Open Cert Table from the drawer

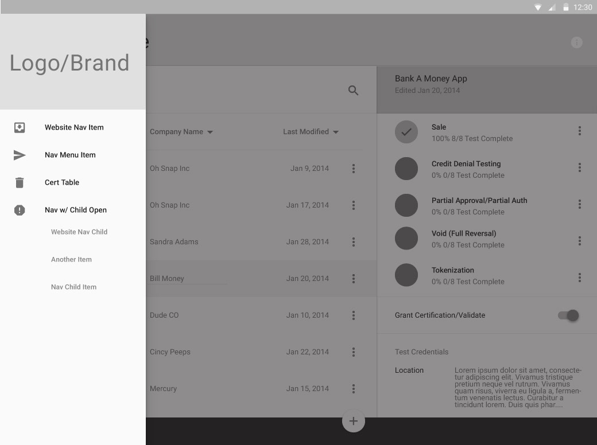(61, 182)
